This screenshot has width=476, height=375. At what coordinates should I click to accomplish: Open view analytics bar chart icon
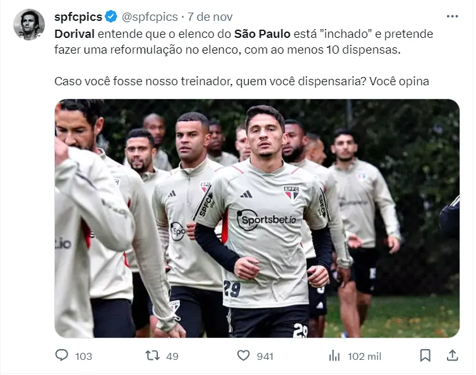pos(334,355)
